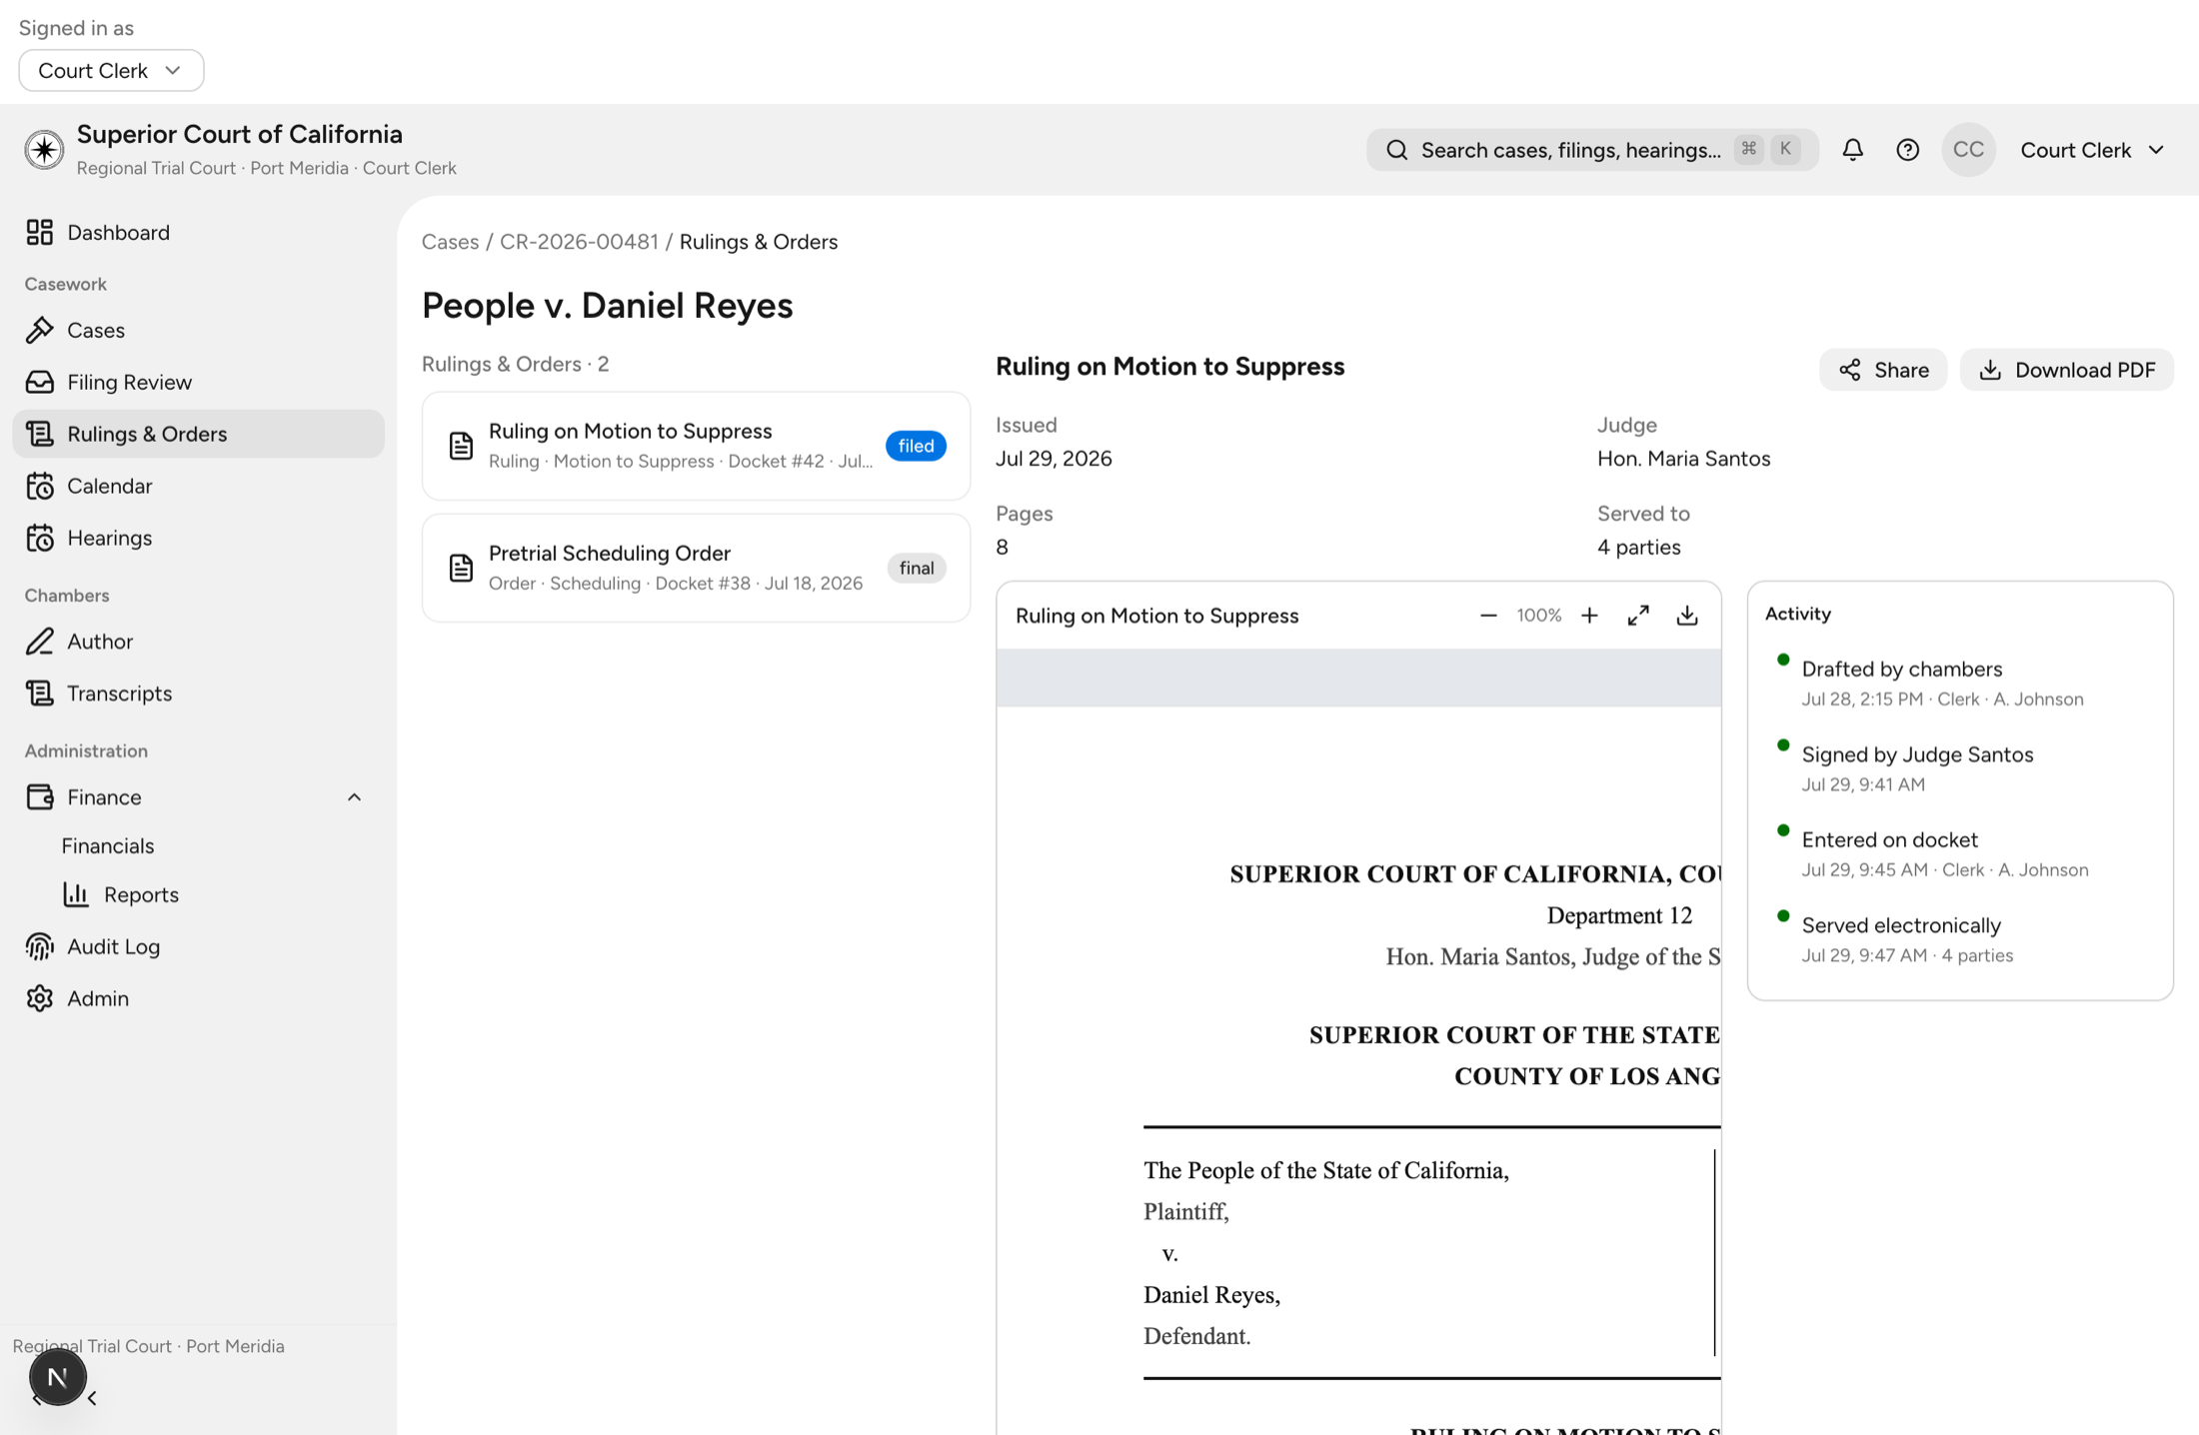
Task: Zoom out the document viewer
Action: click(1488, 616)
